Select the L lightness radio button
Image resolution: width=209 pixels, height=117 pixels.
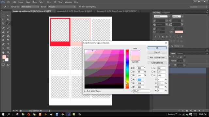click(x=153, y=68)
